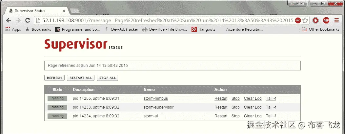Open Tail -f for storm-ui
The height and width of the screenshot is (134, 345).
[271, 116]
